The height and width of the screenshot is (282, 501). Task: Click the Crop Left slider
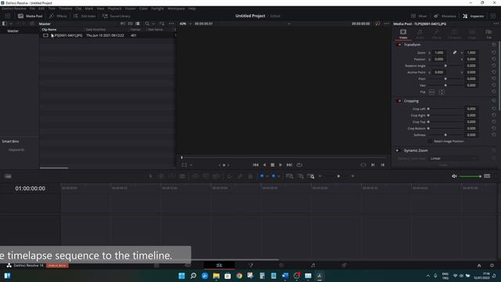pyautogui.click(x=445, y=109)
